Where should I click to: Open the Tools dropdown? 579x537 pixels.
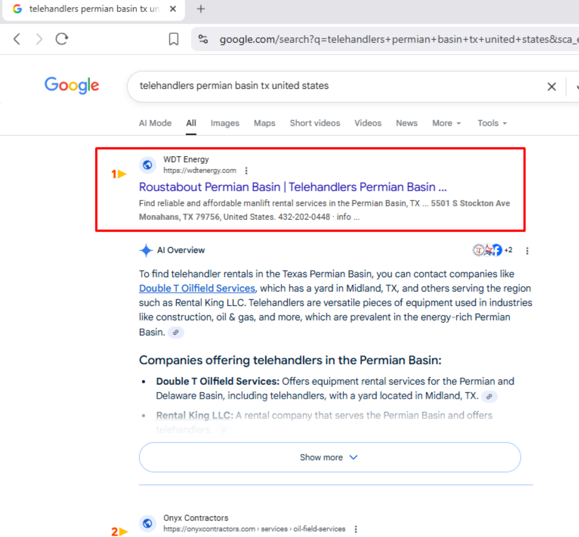(x=492, y=123)
